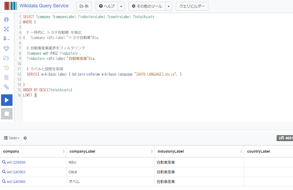Click the diamond entity helper icon

(6, 49)
